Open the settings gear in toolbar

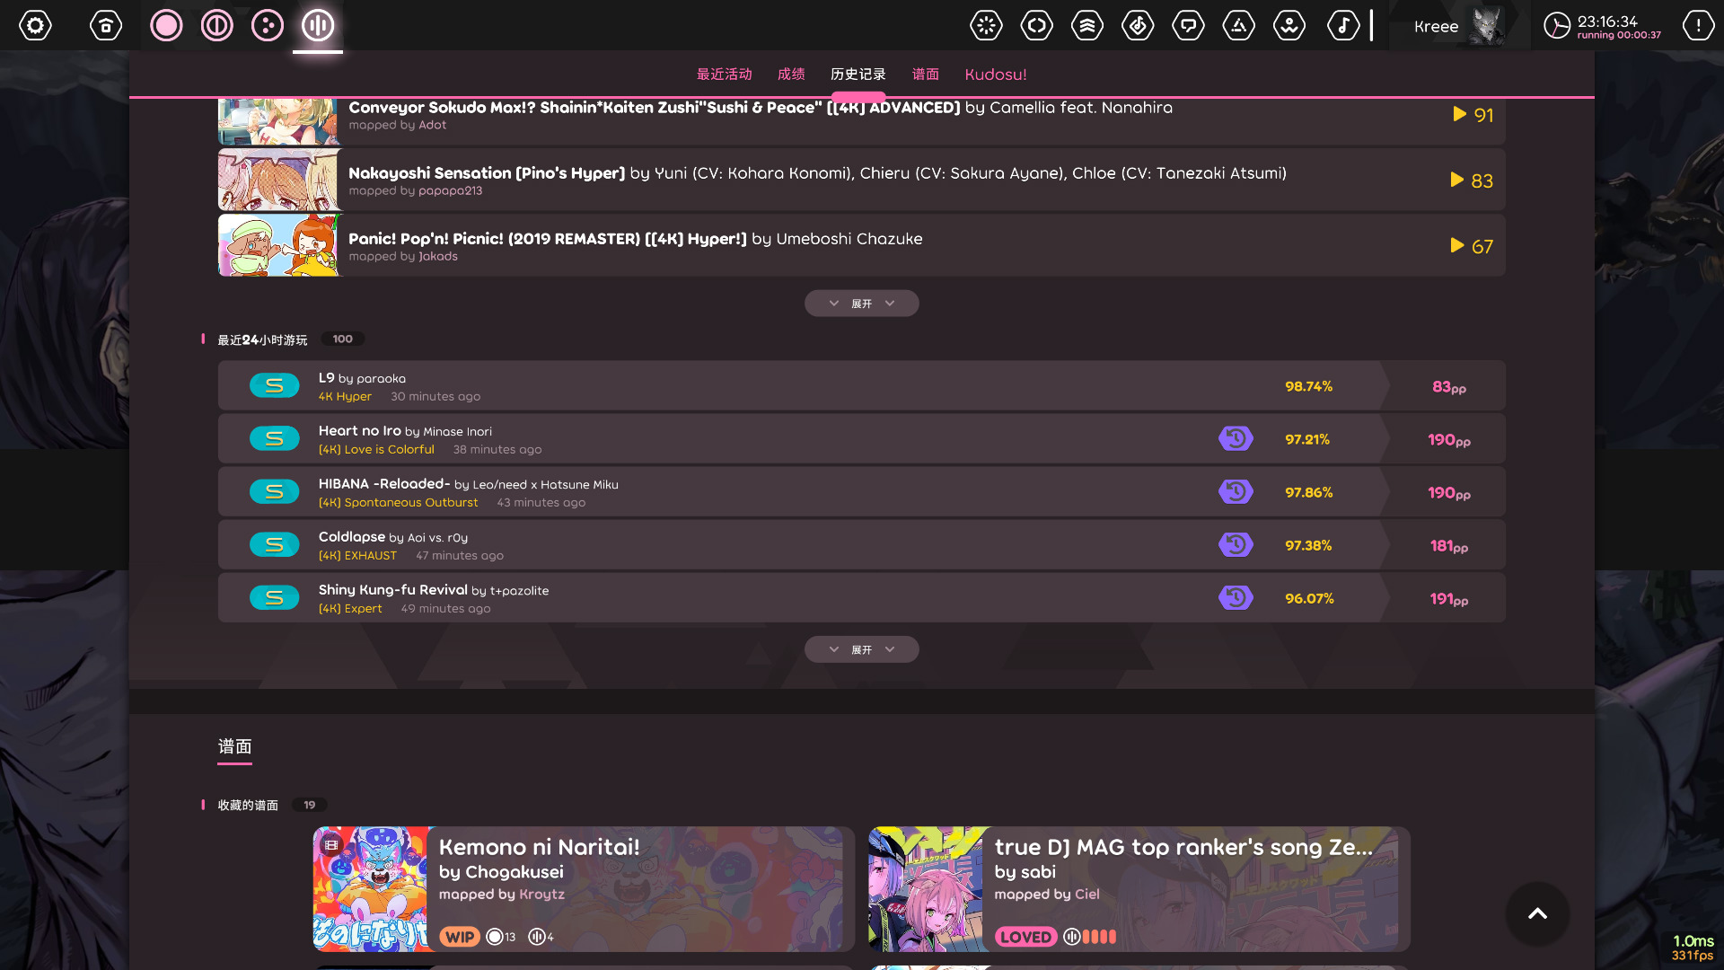point(35,25)
